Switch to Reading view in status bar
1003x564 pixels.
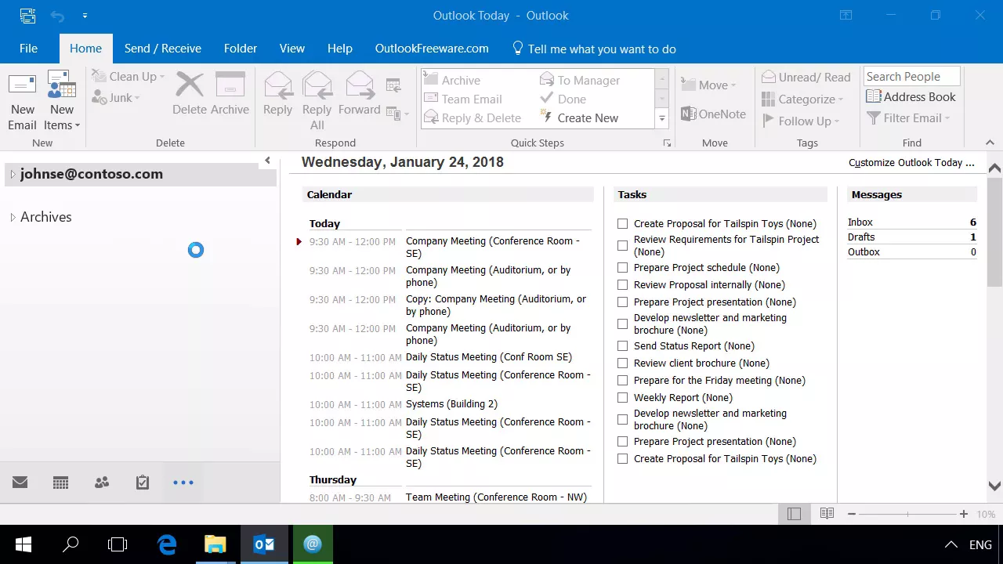827,514
